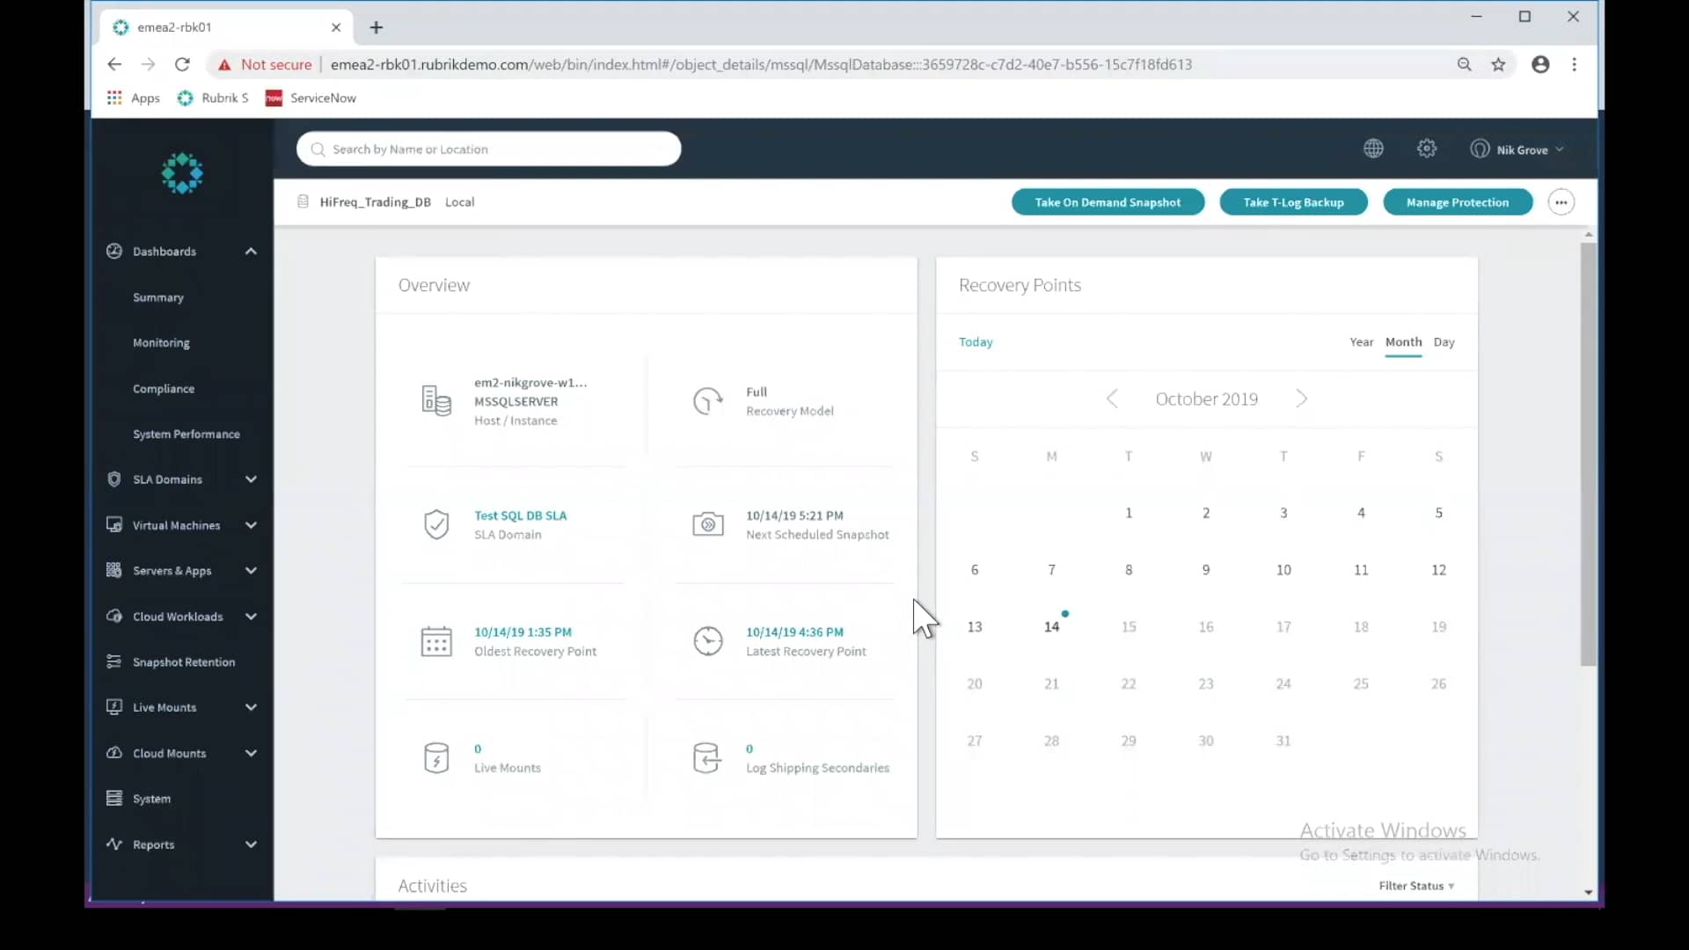
Task: Open the System section via its icon
Action: coord(113,799)
